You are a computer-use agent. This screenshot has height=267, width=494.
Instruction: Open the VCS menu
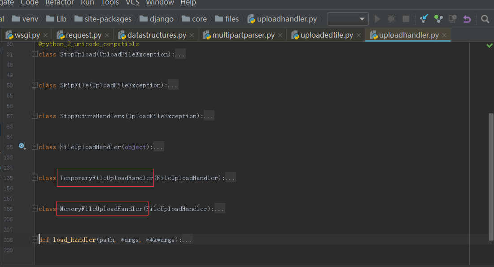[x=133, y=3]
